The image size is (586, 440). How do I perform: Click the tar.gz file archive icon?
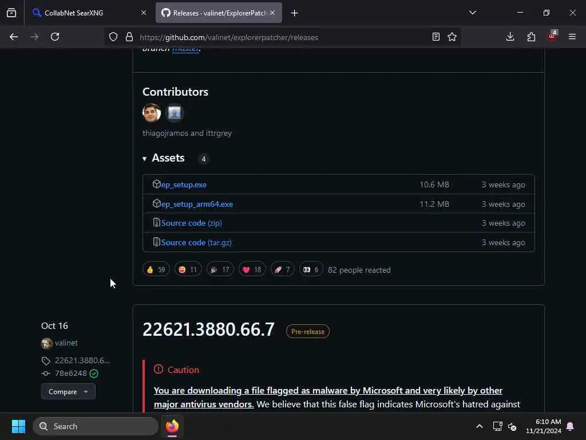[x=157, y=242]
